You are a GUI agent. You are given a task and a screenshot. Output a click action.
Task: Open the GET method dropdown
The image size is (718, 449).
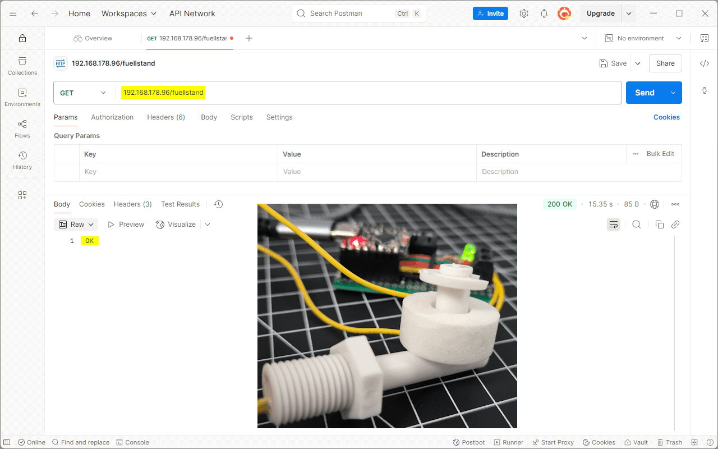point(83,93)
